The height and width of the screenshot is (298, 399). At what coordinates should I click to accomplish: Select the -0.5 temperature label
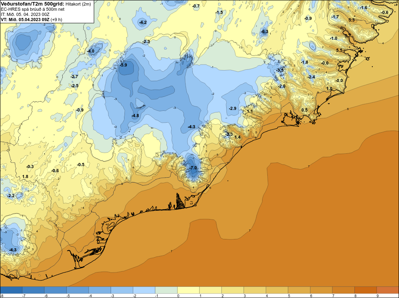click(x=81, y=165)
